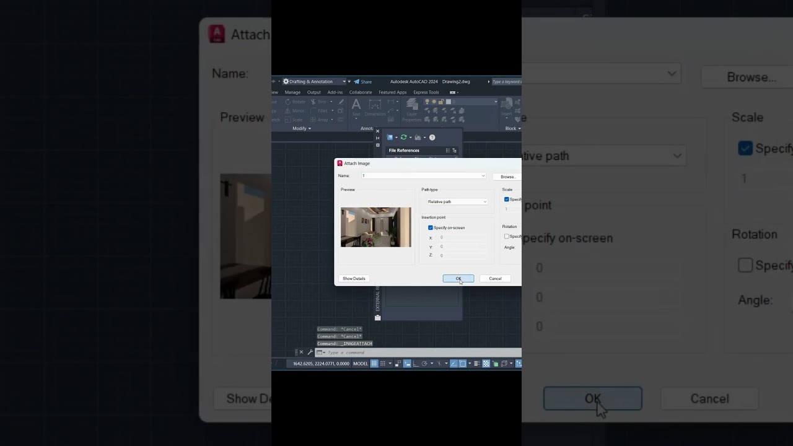
Task: Click the image preview thumbnail
Action: click(x=376, y=227)
